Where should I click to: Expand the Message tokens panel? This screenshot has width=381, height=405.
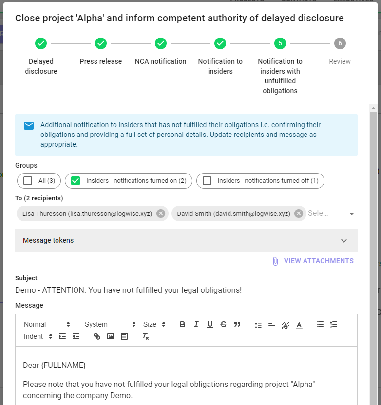tap(186, 240)
